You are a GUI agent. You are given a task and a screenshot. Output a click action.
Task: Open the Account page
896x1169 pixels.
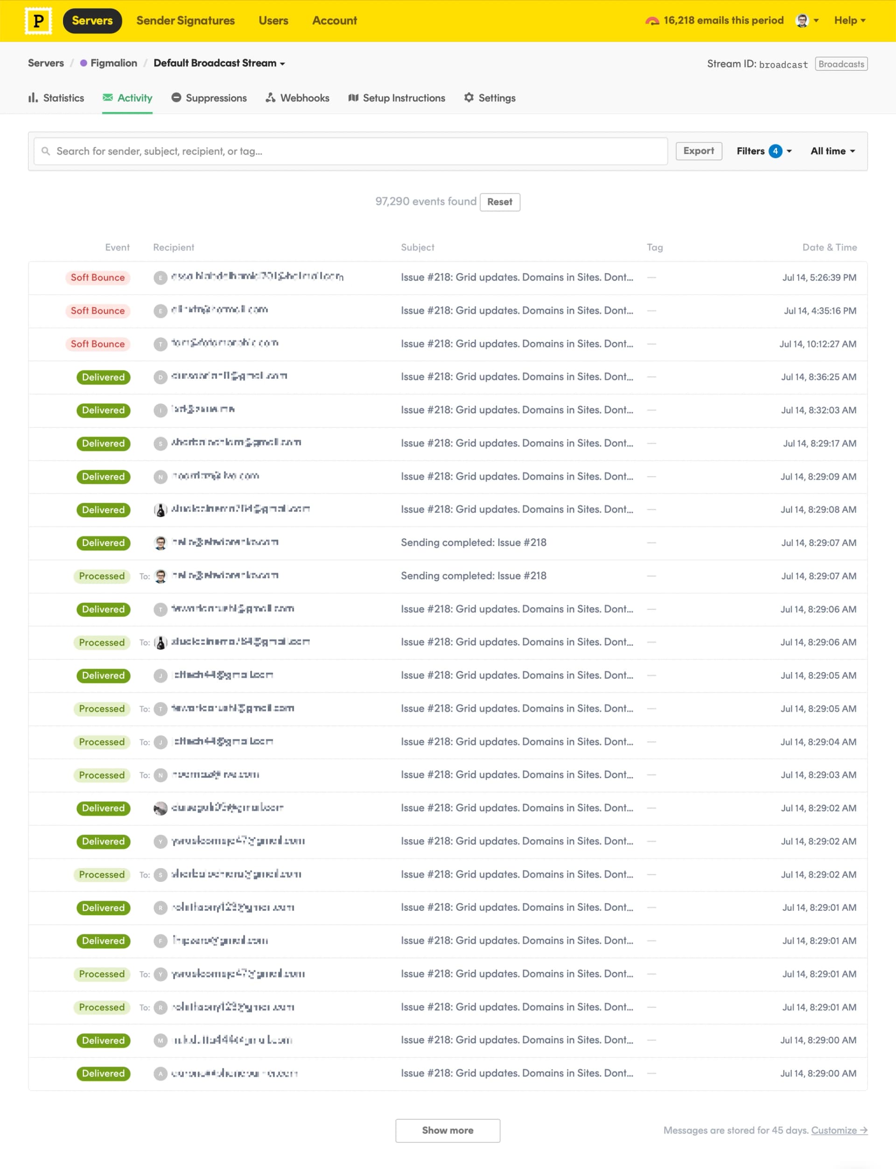point(335,21)
